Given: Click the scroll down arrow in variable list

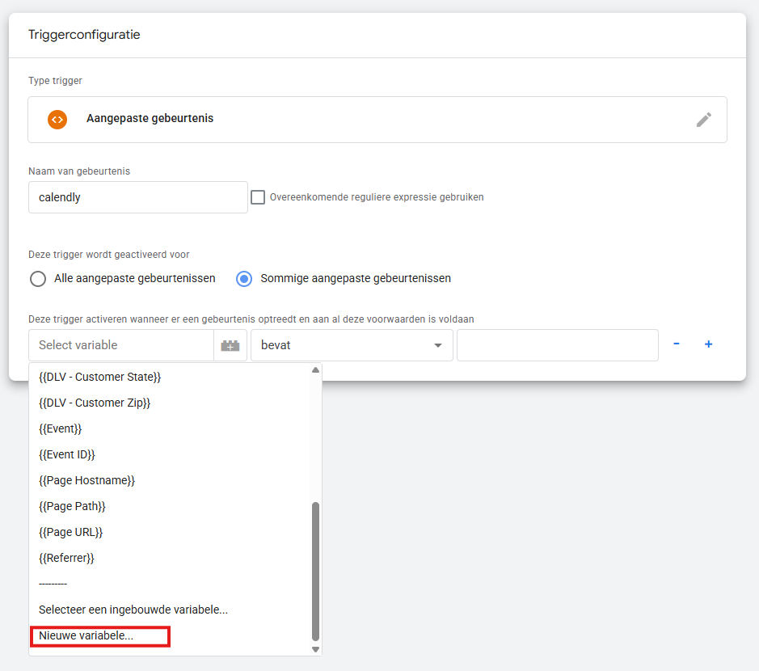Looking at the screenshot, I should point(315,648).
